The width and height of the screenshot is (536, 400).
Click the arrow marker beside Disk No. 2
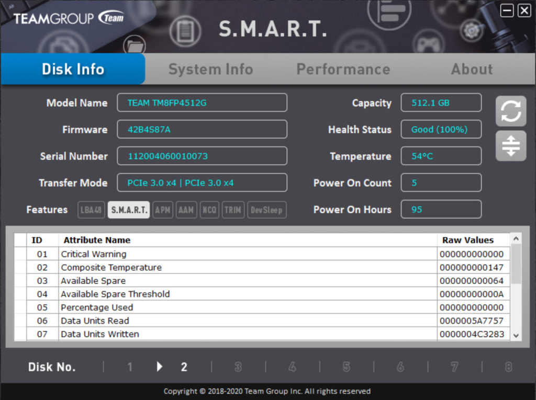(x=160, y=367)
